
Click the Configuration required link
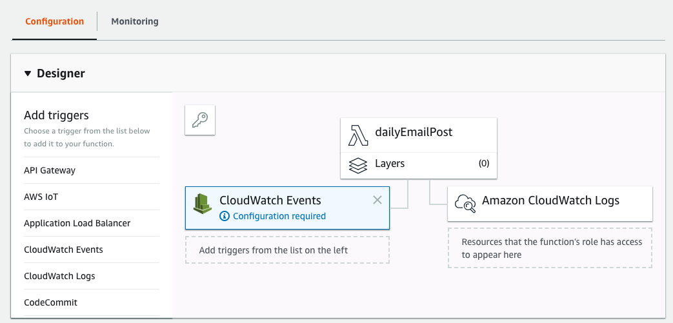tap(279, 216)
